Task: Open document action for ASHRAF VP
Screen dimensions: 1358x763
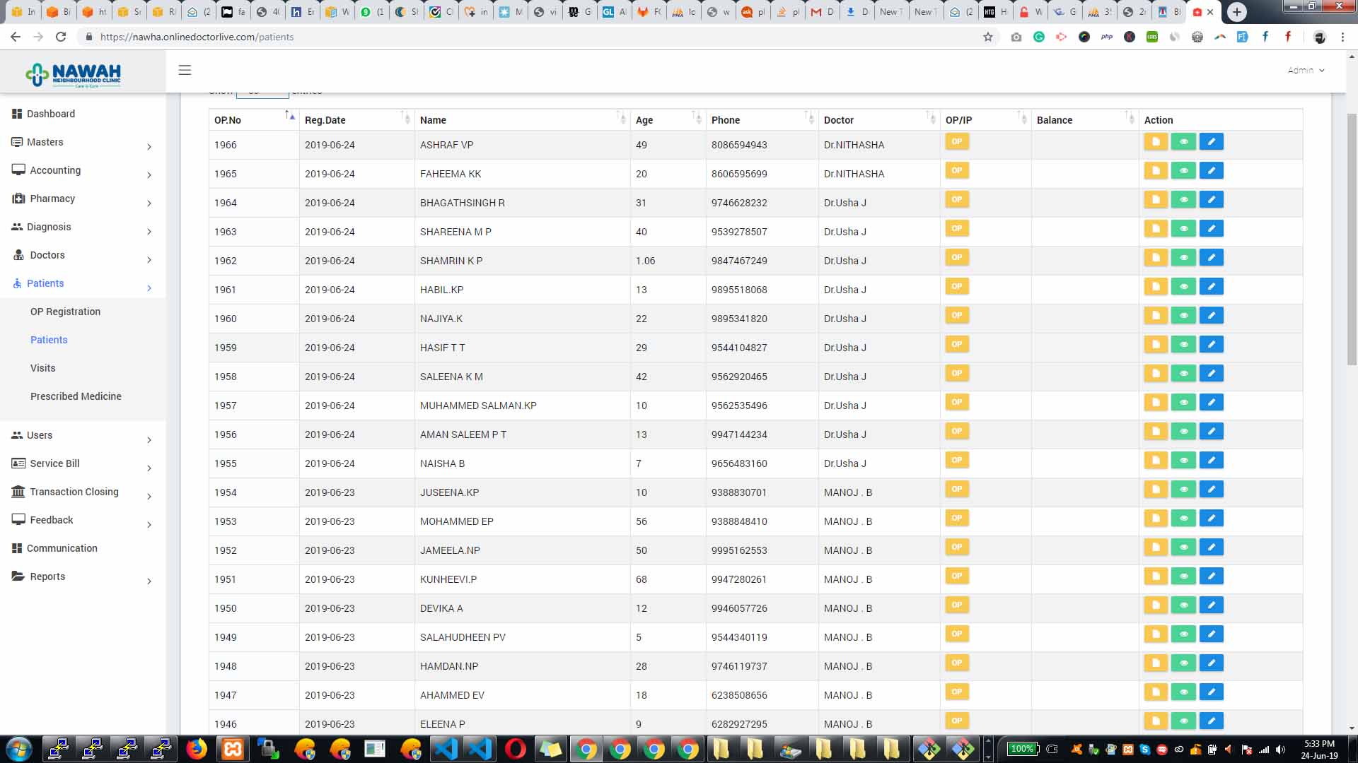Action: click(x=1156, y=142)
